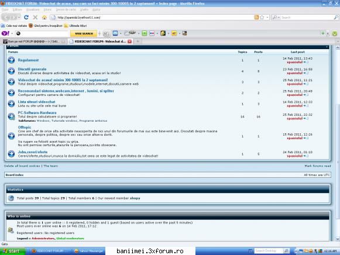This screenshot has height=255, width=340.
Task: Open dropdown arrow beside Flickr icon
Action: (157, 33)
